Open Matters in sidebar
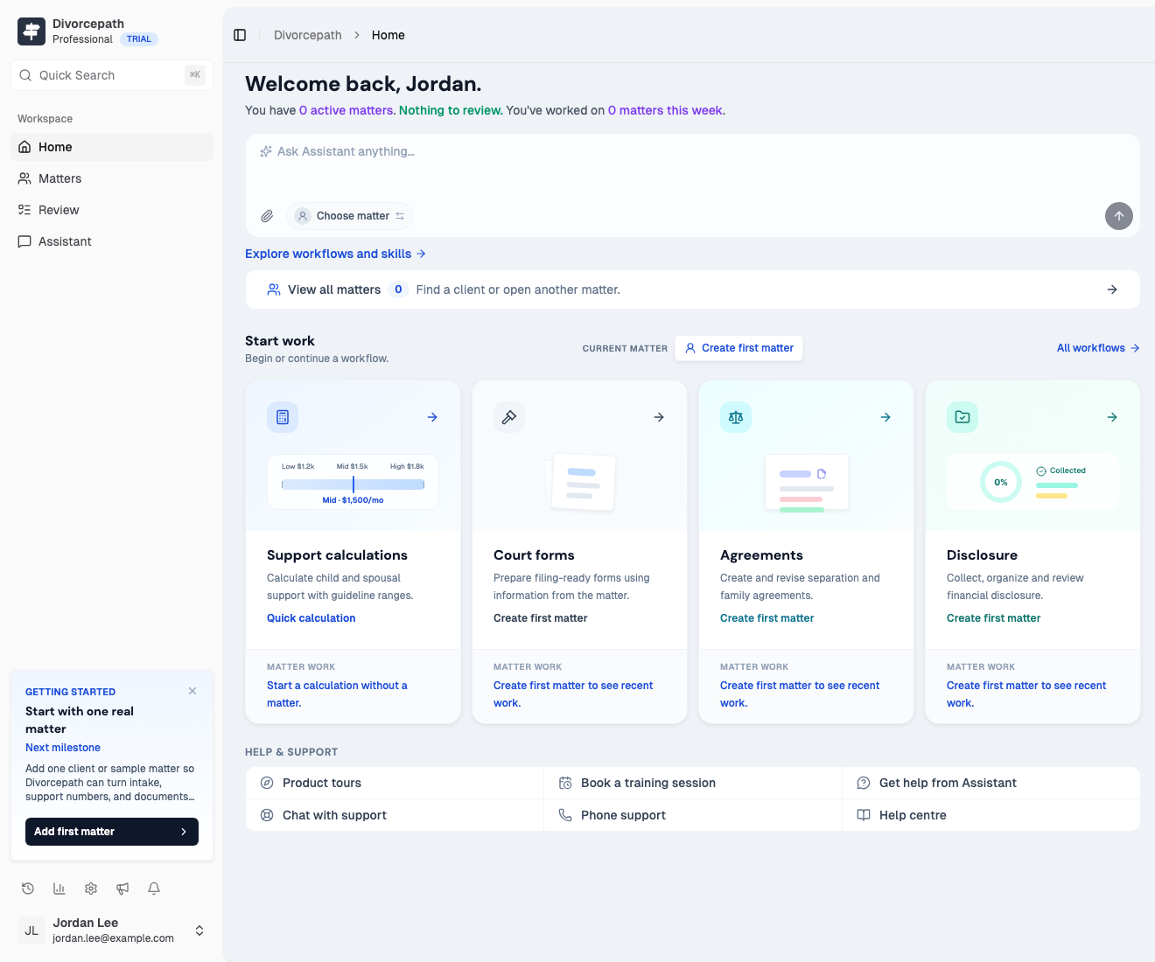This screenshot has width=1155, height=962. (x=112, y=178)
